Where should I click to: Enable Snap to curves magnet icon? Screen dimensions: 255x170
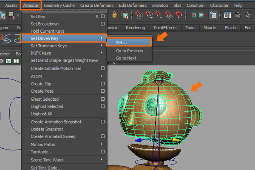pos(150,16)
